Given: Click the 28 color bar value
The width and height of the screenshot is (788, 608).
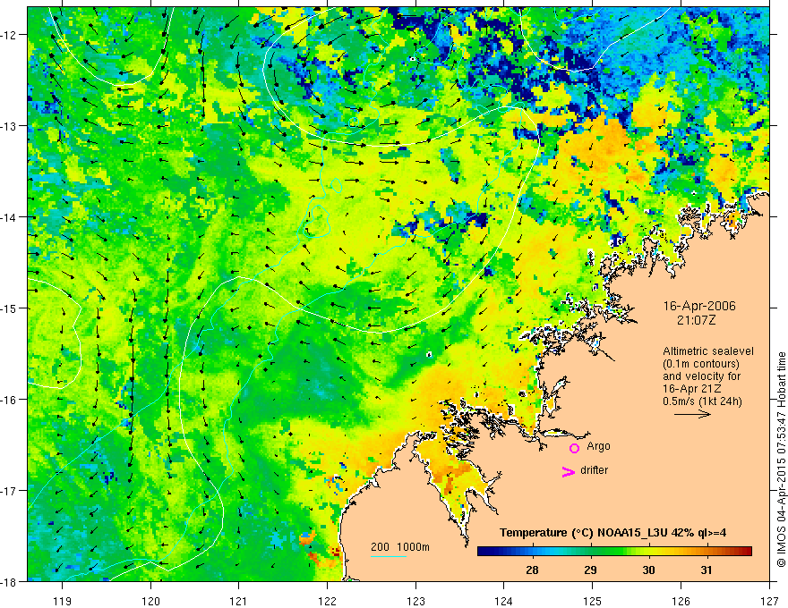Looking at the screenshot, I should 532,570.
